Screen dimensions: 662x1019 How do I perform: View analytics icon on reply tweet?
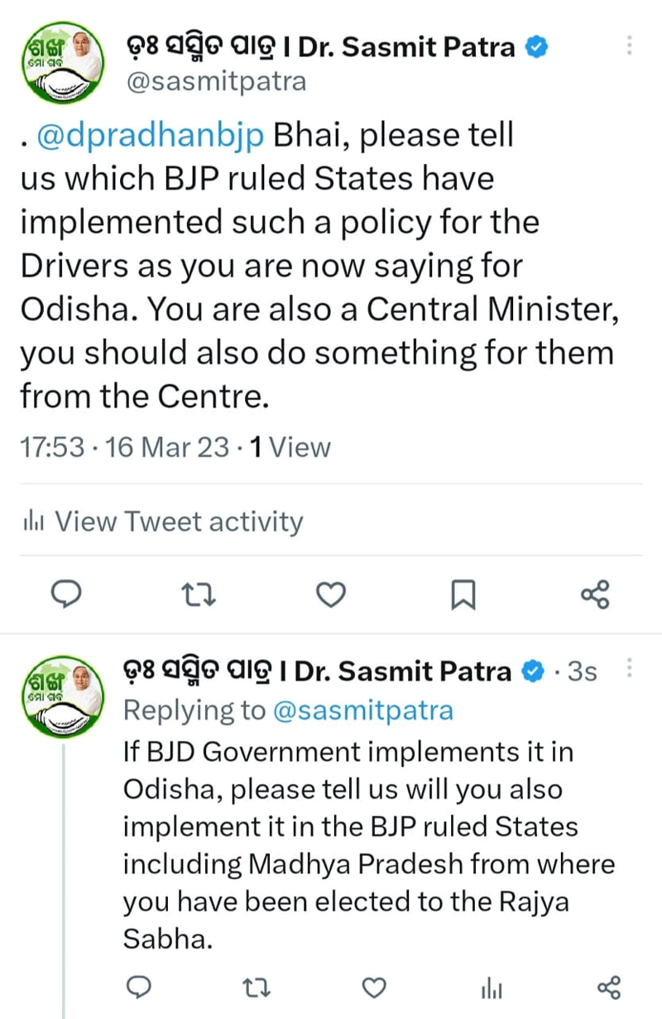point(493,987)
